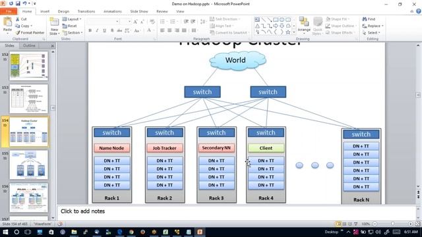Click the Bullets list icon

pos(163,22)
